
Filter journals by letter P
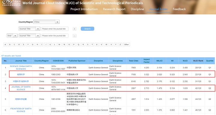(74, 45)
